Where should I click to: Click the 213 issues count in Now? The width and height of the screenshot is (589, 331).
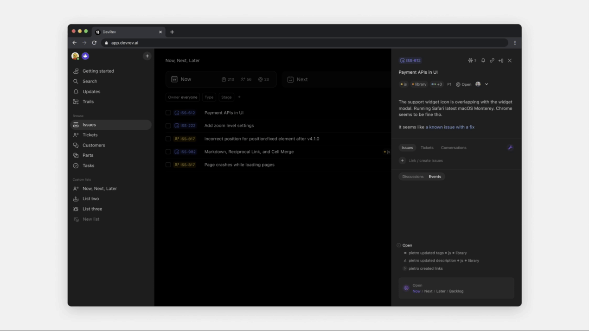[228, 79]
